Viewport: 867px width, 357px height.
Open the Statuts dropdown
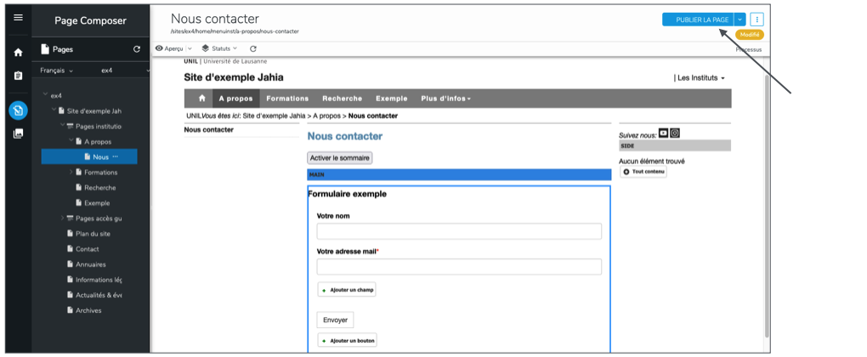click(219, 48)
